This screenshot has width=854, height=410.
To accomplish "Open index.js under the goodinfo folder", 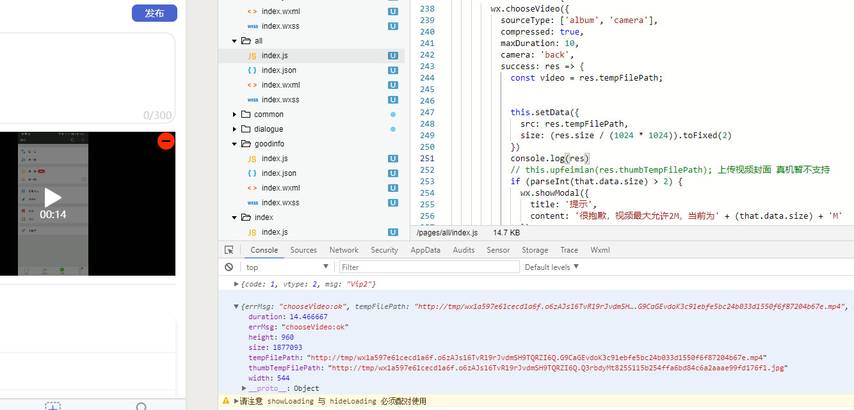I will [274, 159].
